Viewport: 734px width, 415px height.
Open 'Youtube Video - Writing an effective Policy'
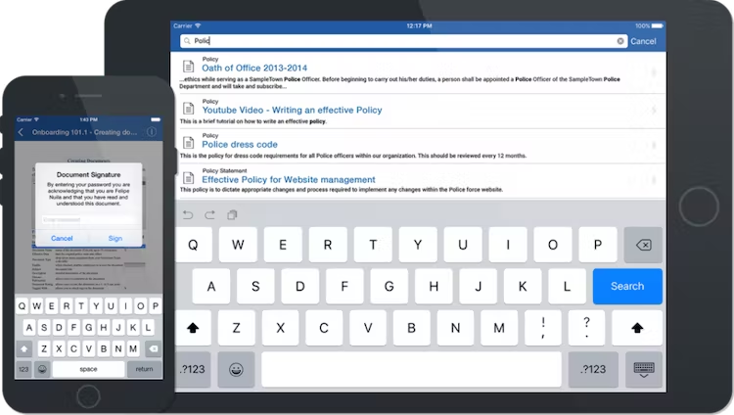point(292,110)
